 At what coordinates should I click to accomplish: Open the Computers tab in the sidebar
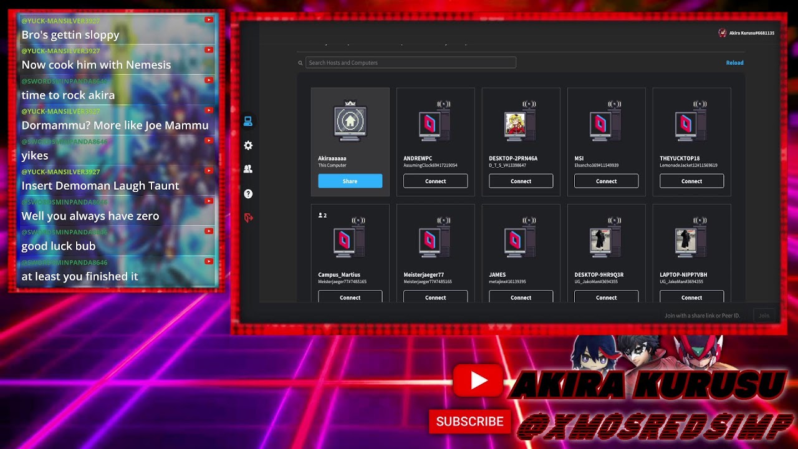coord(248,121)
